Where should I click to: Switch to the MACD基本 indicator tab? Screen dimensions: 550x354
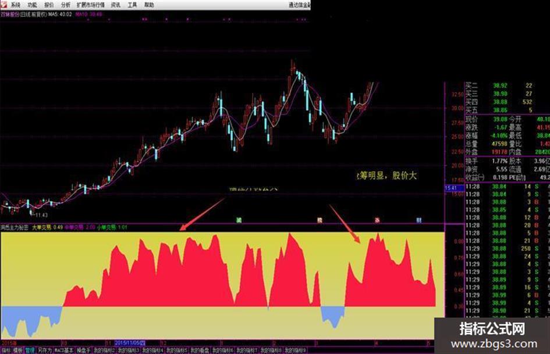click(x=64, y=350)
